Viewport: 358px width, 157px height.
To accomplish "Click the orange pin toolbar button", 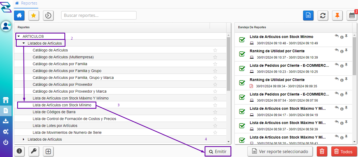I will pos(337,16).
